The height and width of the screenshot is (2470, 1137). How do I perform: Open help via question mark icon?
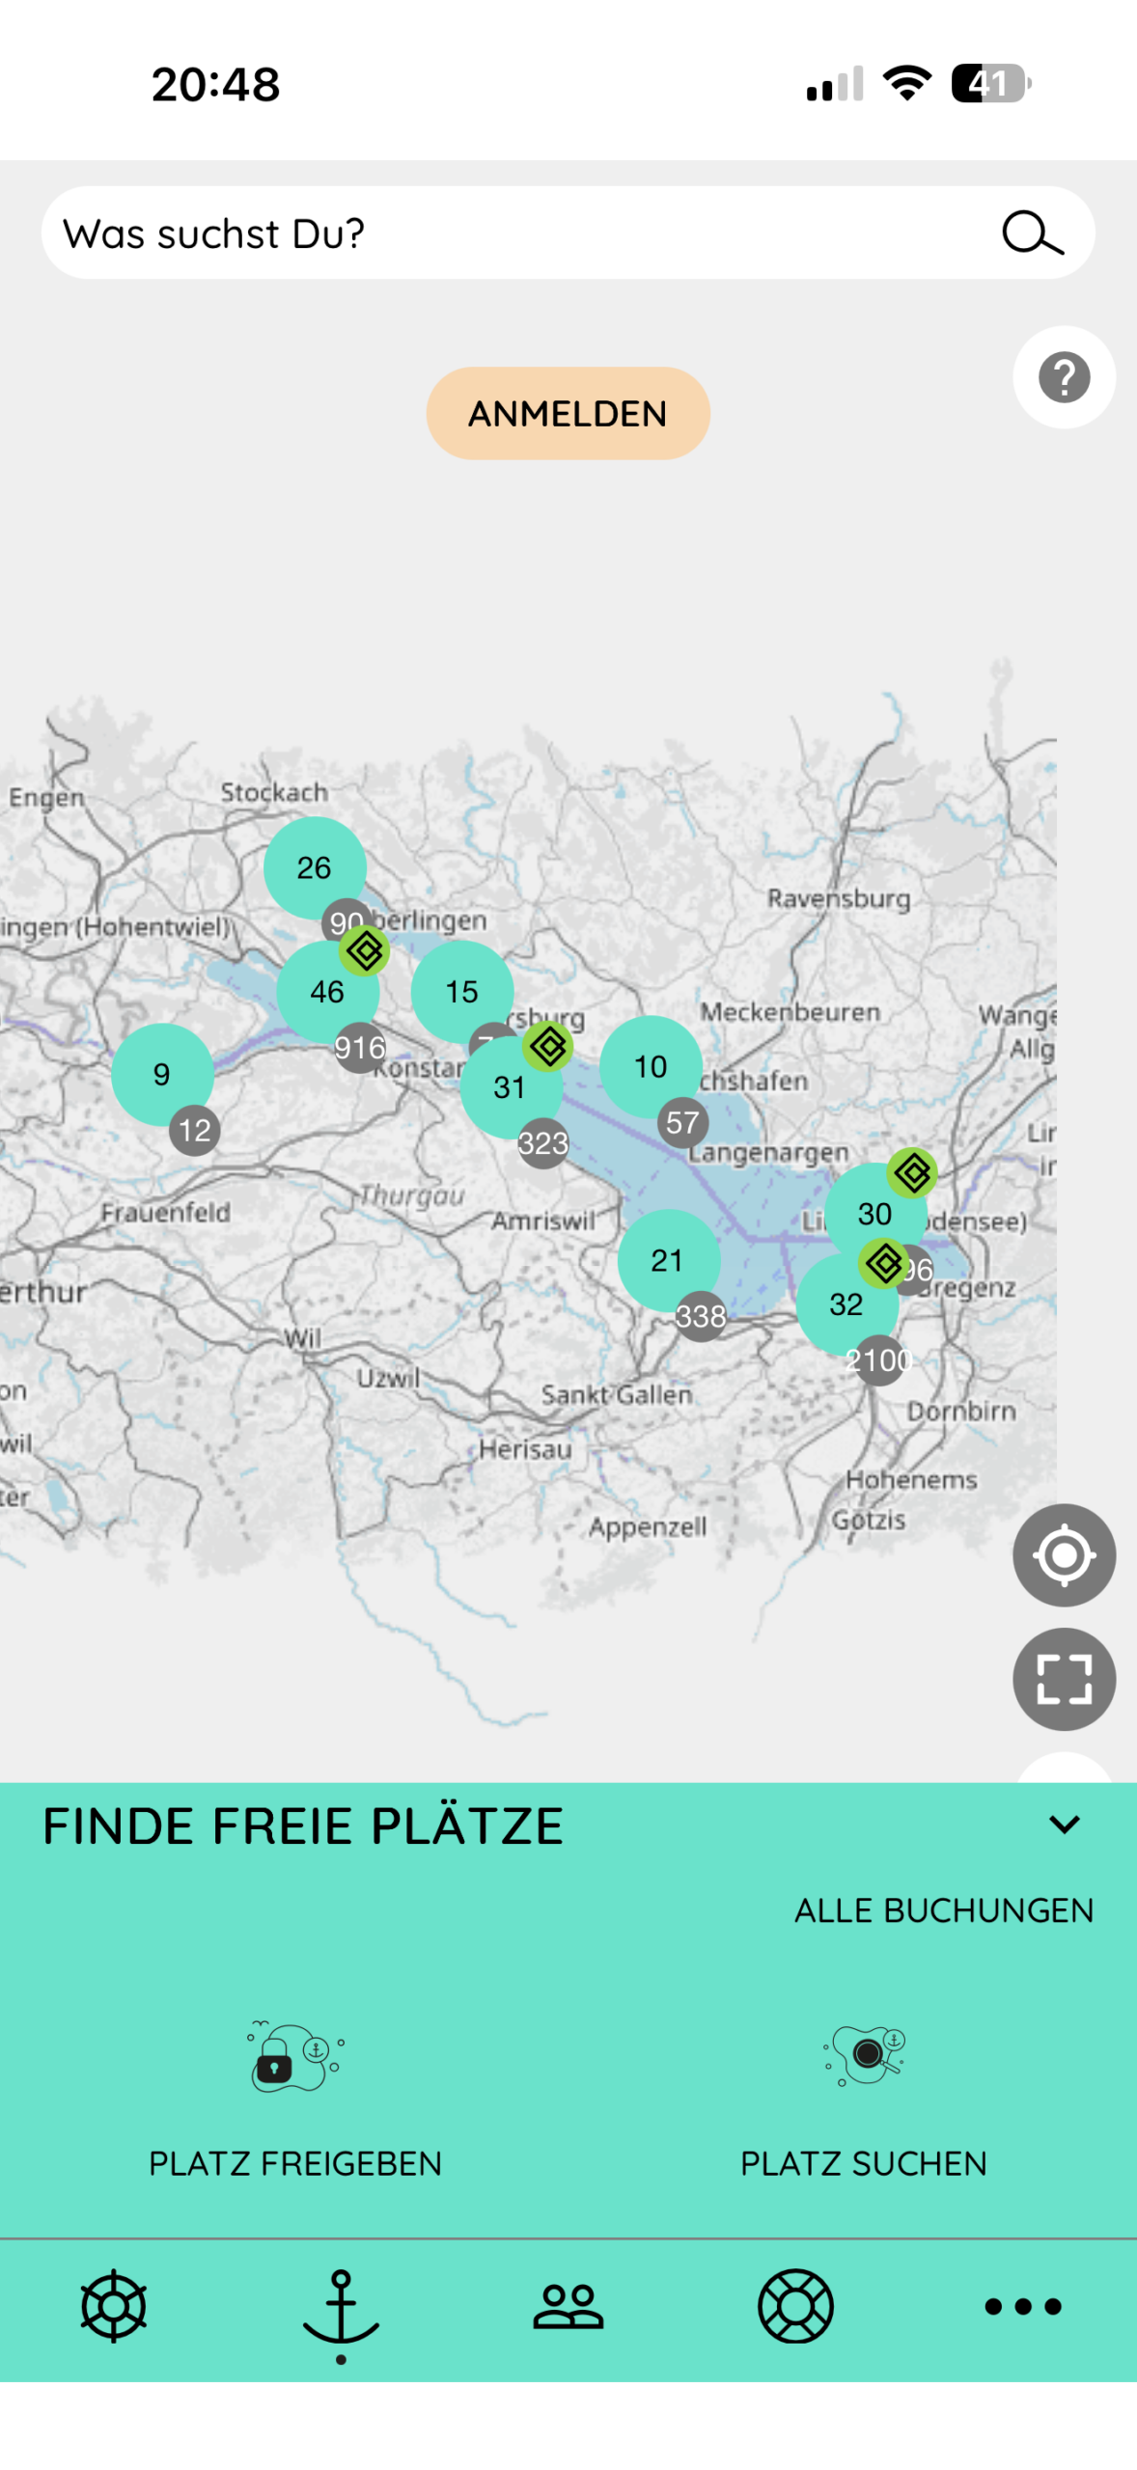(1063, 376)
